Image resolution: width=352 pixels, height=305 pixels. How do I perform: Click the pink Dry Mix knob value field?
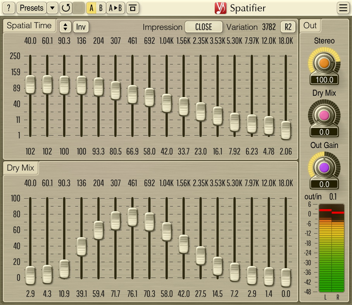(x=324, y=132)
